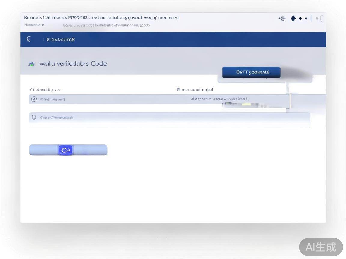
Task: Click the small icon left of the Code heading
Action: (31, 64)
